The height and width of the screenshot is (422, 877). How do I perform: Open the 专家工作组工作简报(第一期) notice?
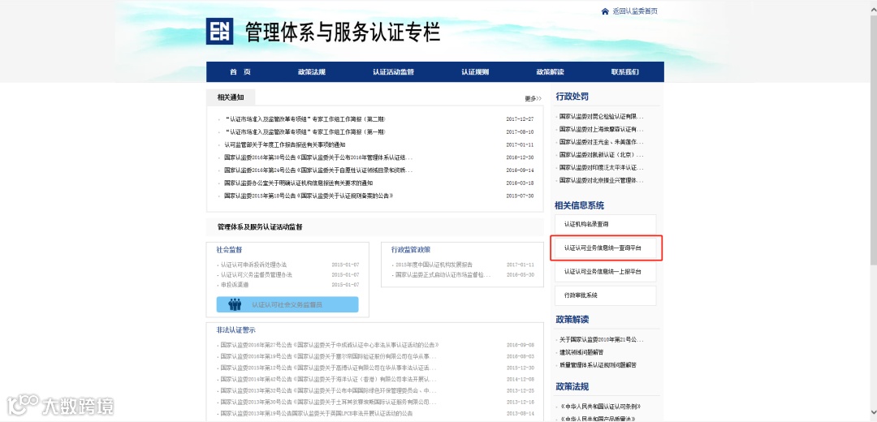coord(305,132)
